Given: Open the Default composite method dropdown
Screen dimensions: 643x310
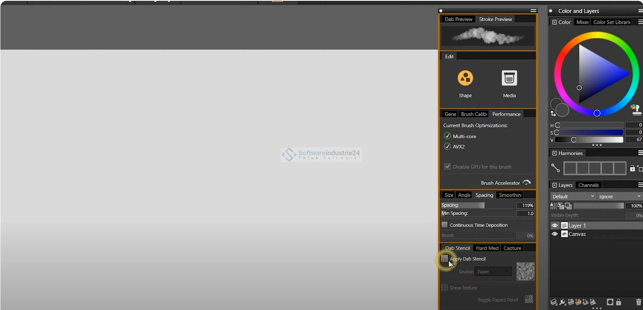Looking at the screenshot, I should pyautogui.click(x=573, y=196).
